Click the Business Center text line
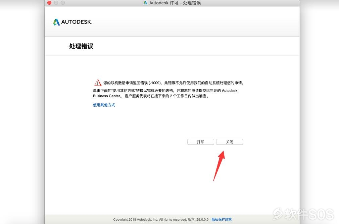 pos(151,96)
